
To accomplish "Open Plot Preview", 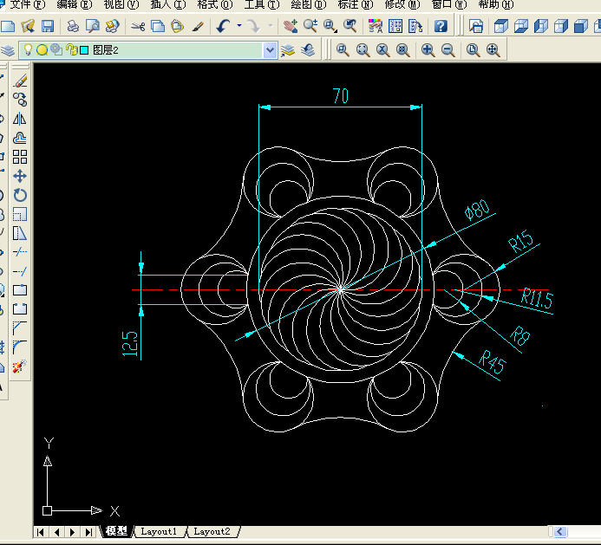I will click(x=93, y=26).
